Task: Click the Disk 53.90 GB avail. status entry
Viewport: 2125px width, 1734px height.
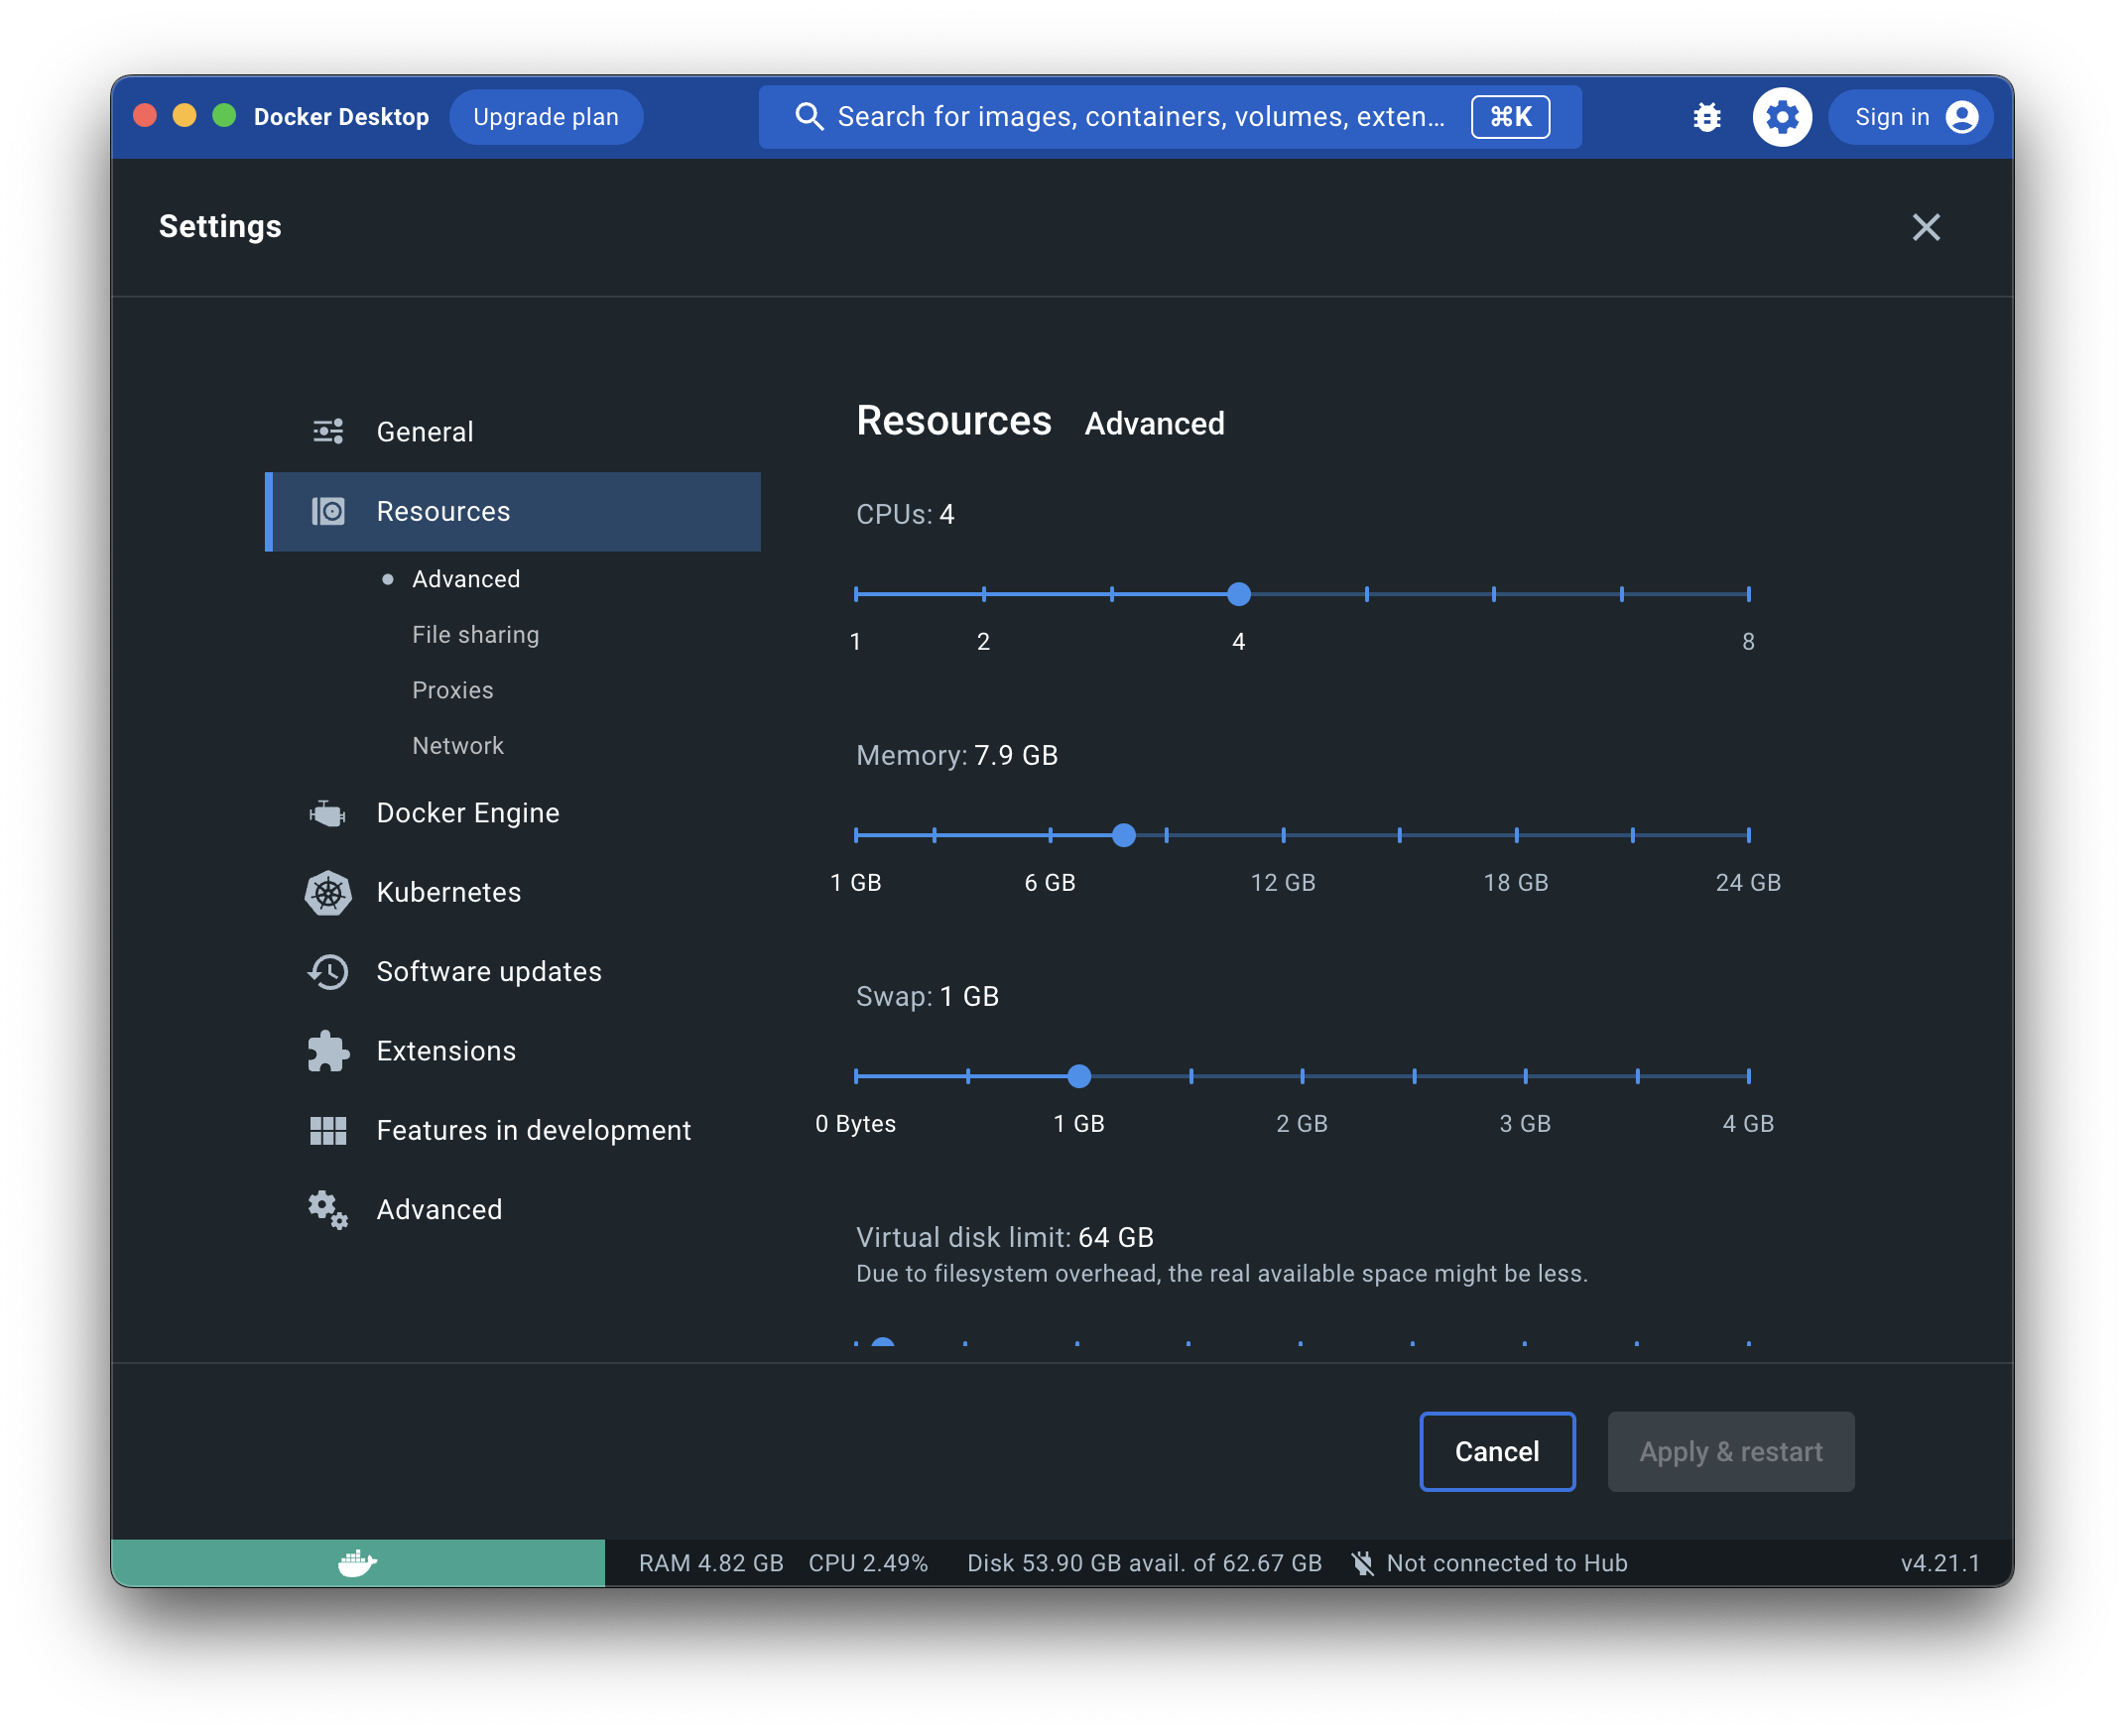Action: click(x=1144, y=1563)
